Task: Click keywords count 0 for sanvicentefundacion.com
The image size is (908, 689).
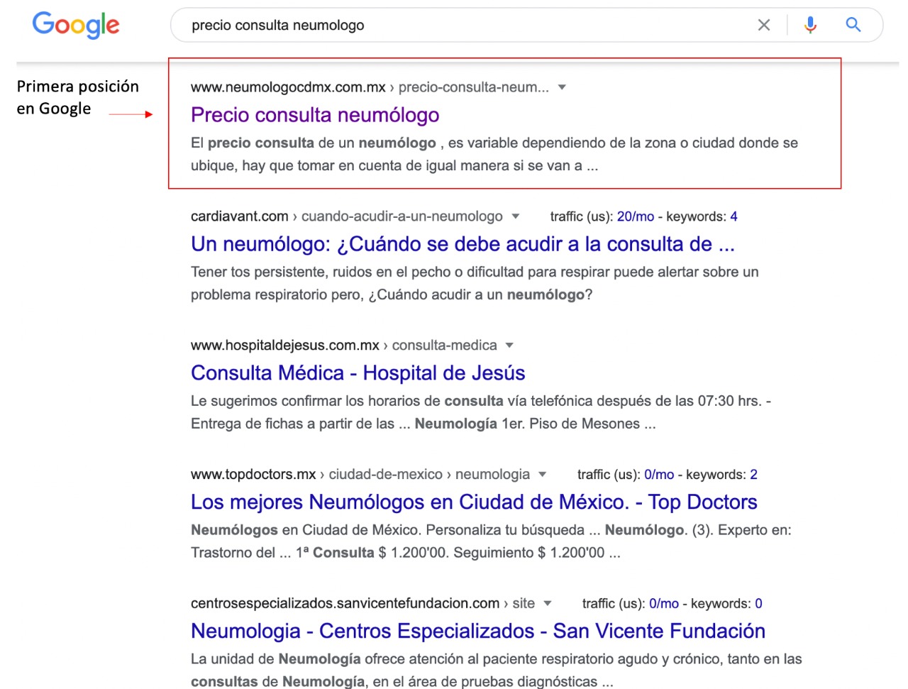Action: coord(758,604)
